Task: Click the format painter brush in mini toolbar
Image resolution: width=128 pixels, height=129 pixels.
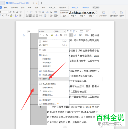Action: click(x=75, y=35)
